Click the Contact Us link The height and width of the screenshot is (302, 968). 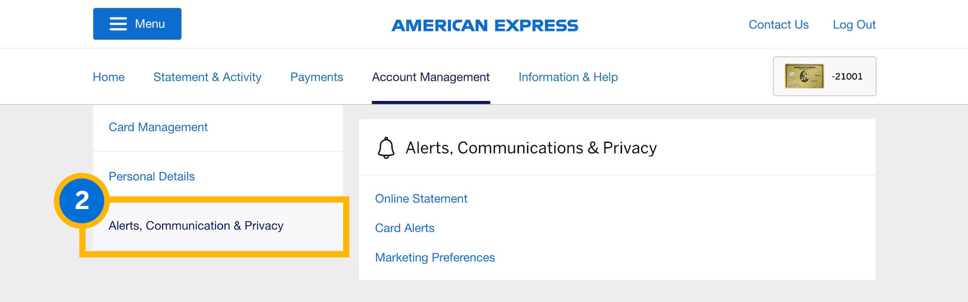pyautogui.click(x=778, y=25)
